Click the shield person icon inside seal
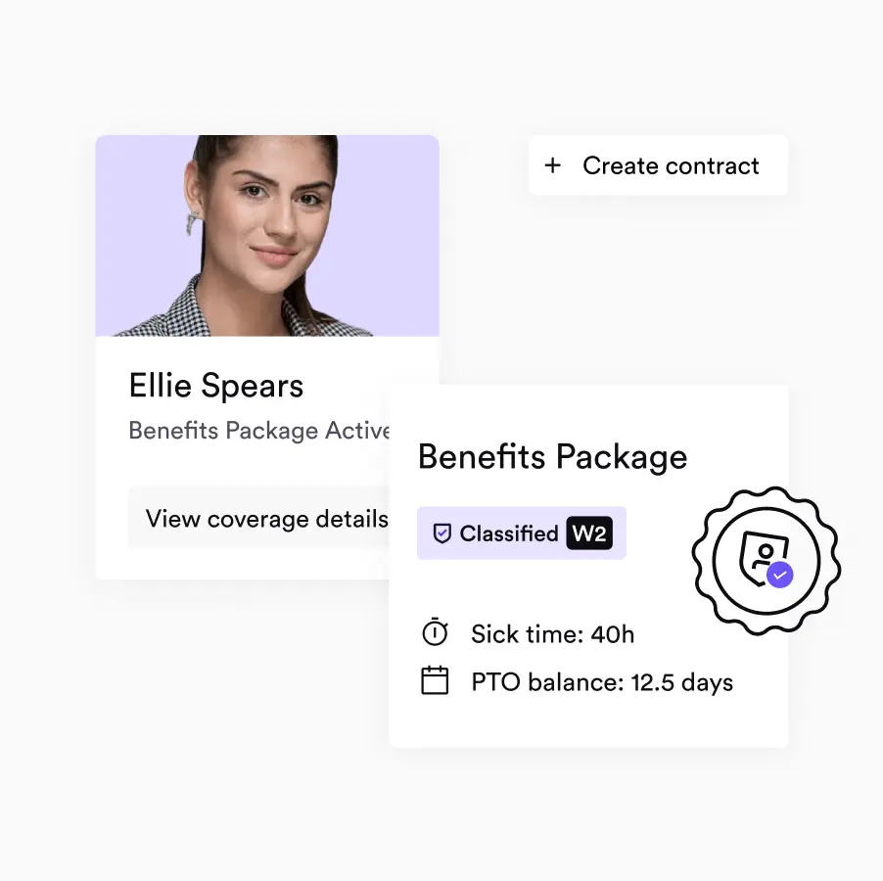 762,557
